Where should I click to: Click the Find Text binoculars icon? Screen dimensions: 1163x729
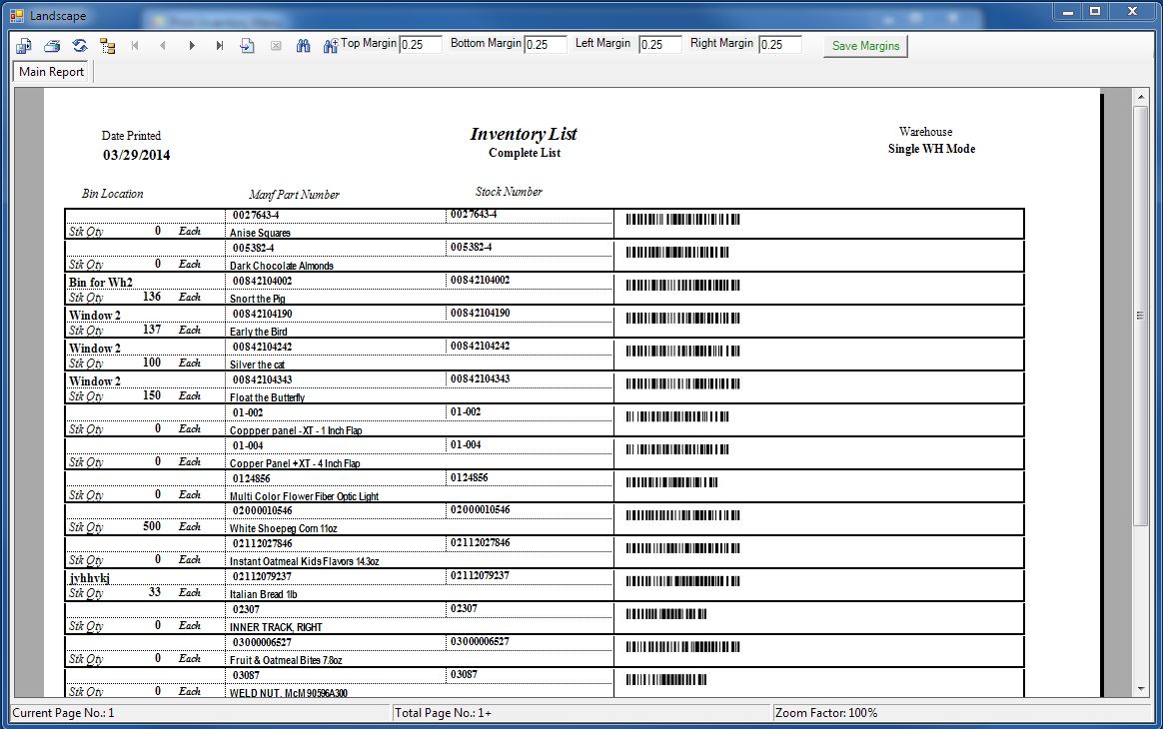(304, 46)
